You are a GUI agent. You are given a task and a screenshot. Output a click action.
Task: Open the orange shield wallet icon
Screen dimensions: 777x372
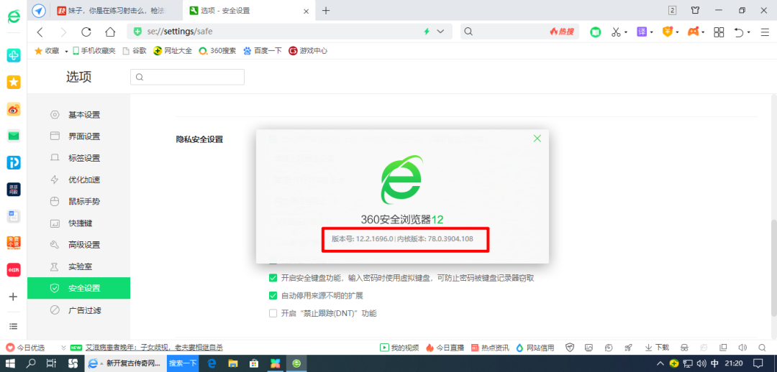[668, 32]
